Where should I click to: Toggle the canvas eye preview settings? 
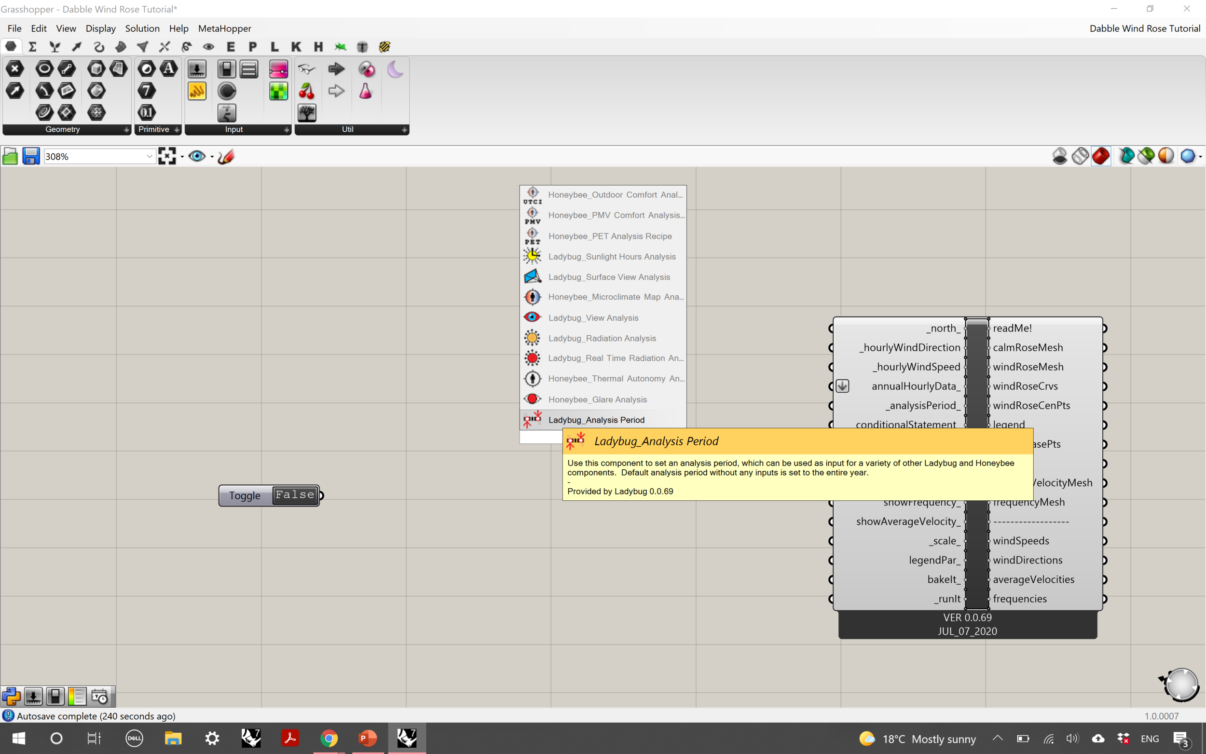click(x=197, y=157)
